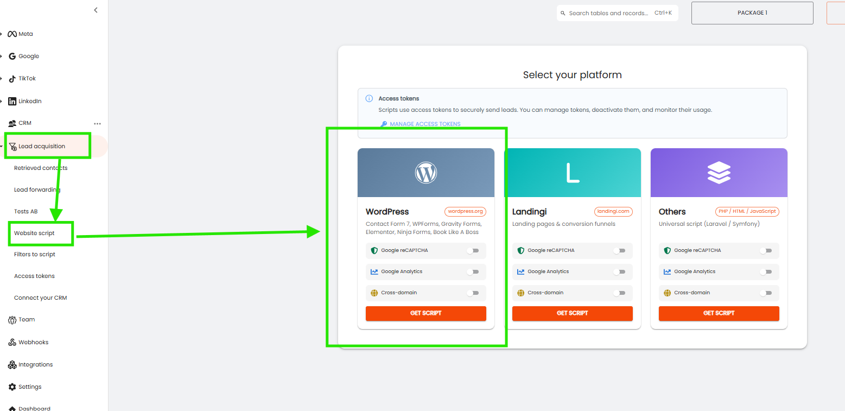Screen dimensions: 845x411
Task: Collapse the sidebar with the chevron
Action: pyautogui.click(x=96, y=10)
